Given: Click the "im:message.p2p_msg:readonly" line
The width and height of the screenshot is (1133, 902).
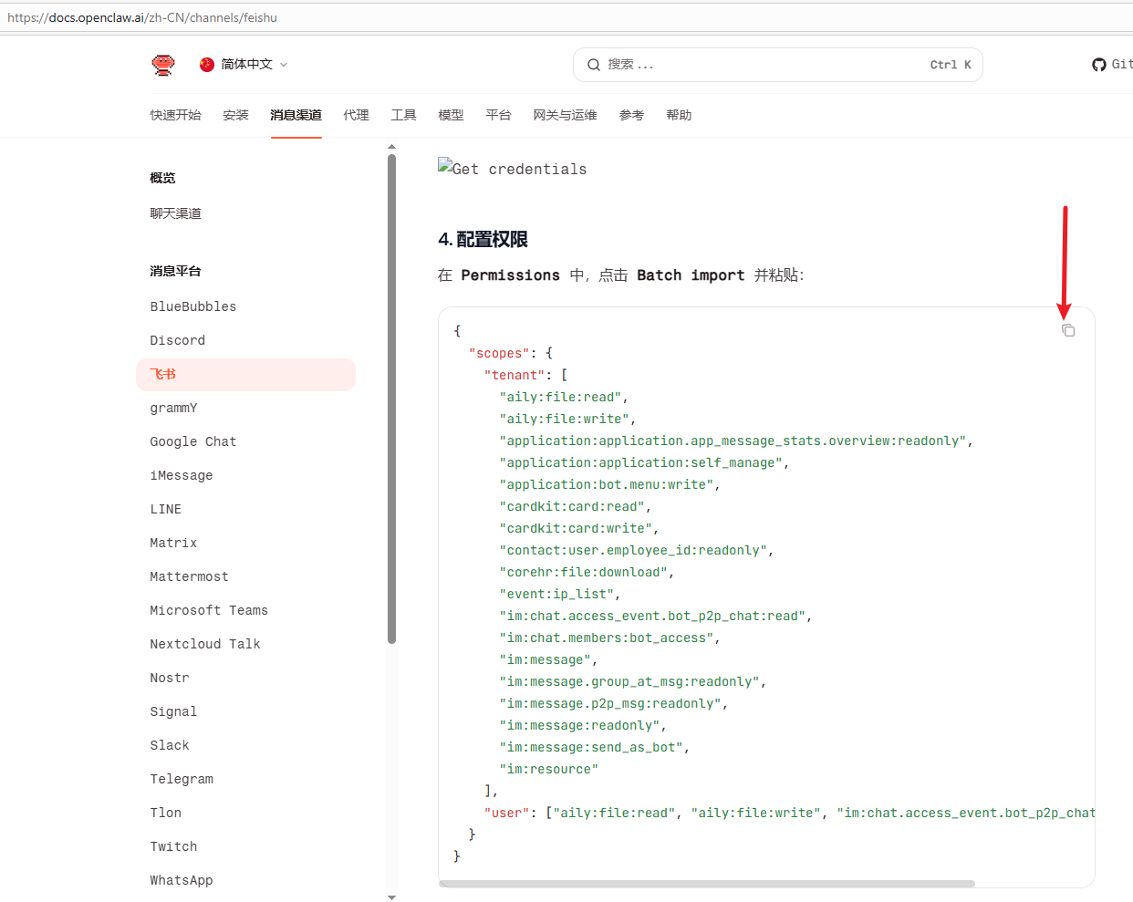Looking at the screenshot, I should 613,703.
